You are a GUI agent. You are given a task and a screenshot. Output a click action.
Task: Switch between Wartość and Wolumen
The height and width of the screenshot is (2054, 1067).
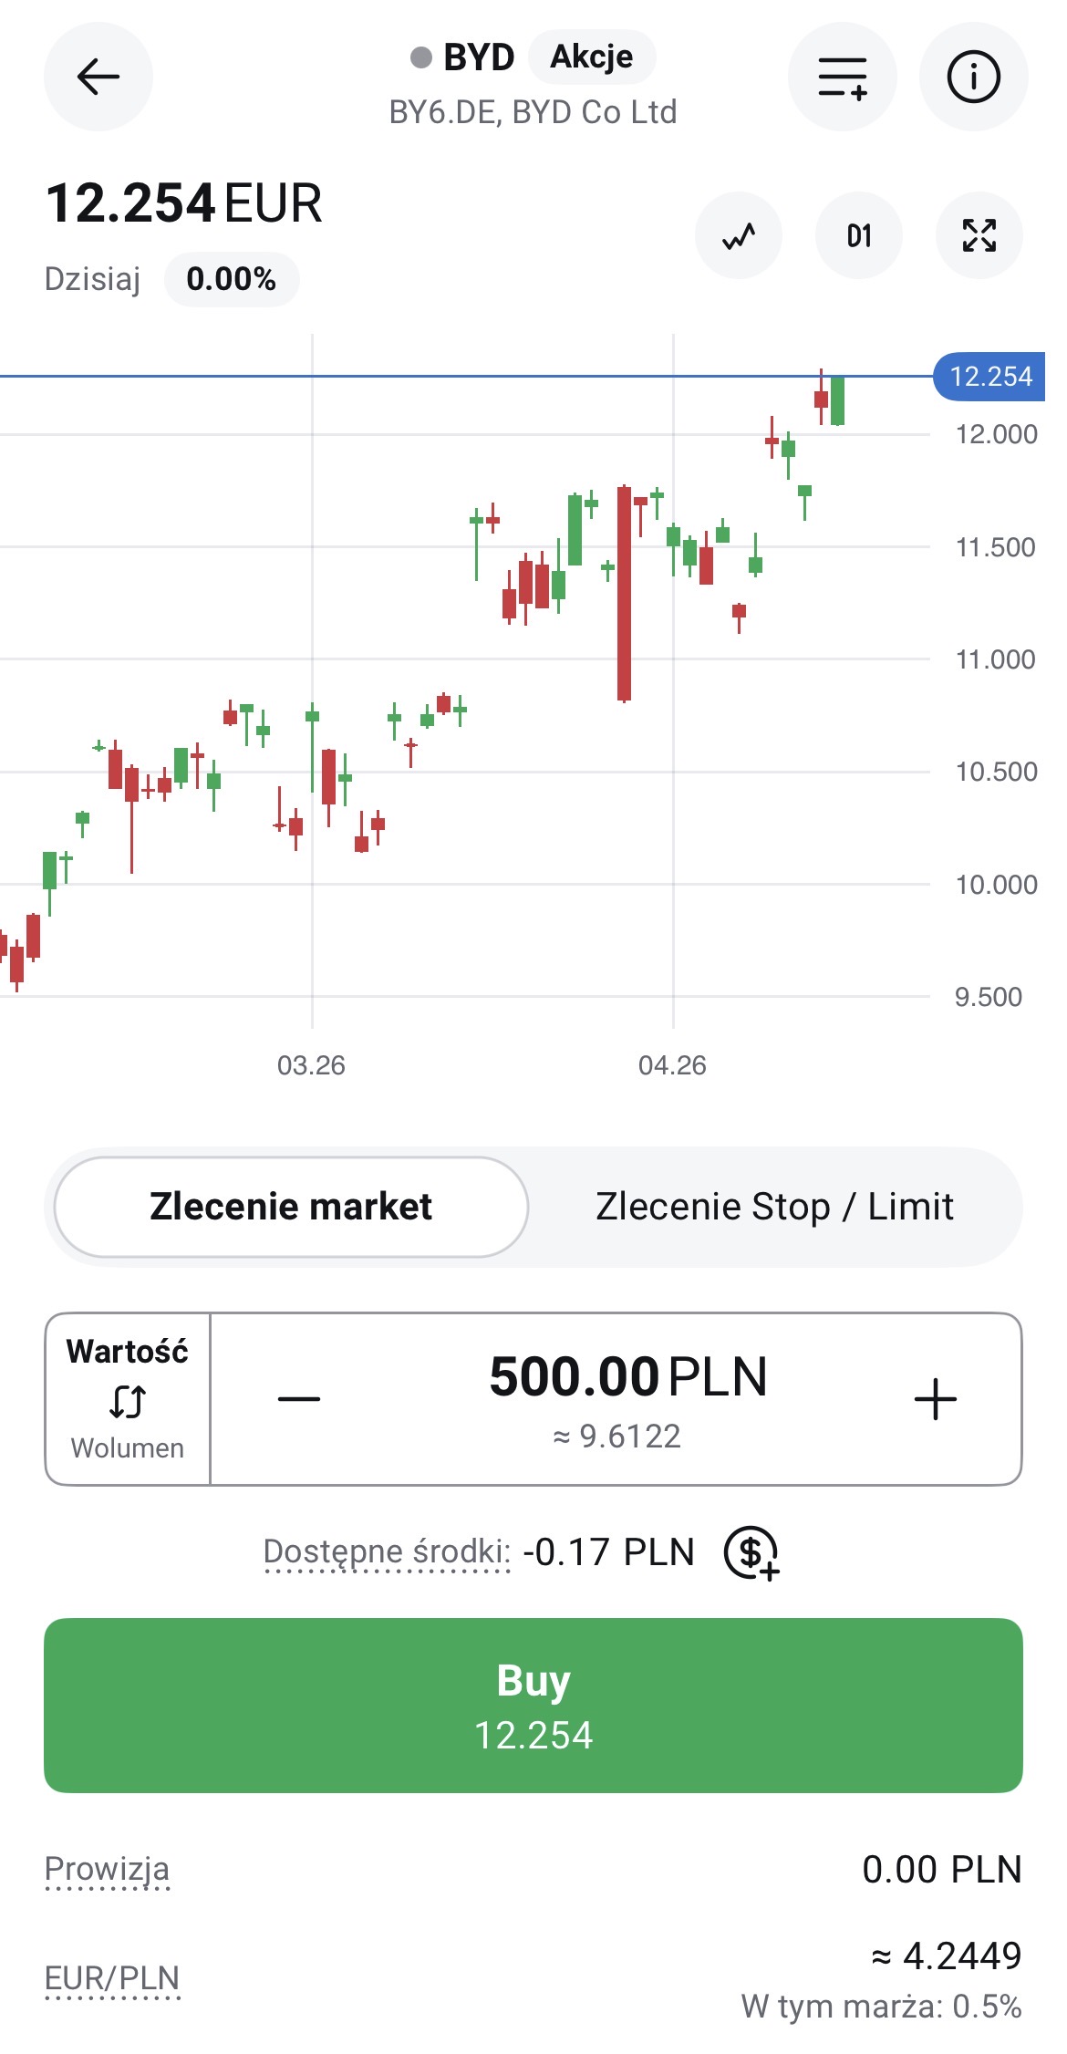pos(128,1399)
